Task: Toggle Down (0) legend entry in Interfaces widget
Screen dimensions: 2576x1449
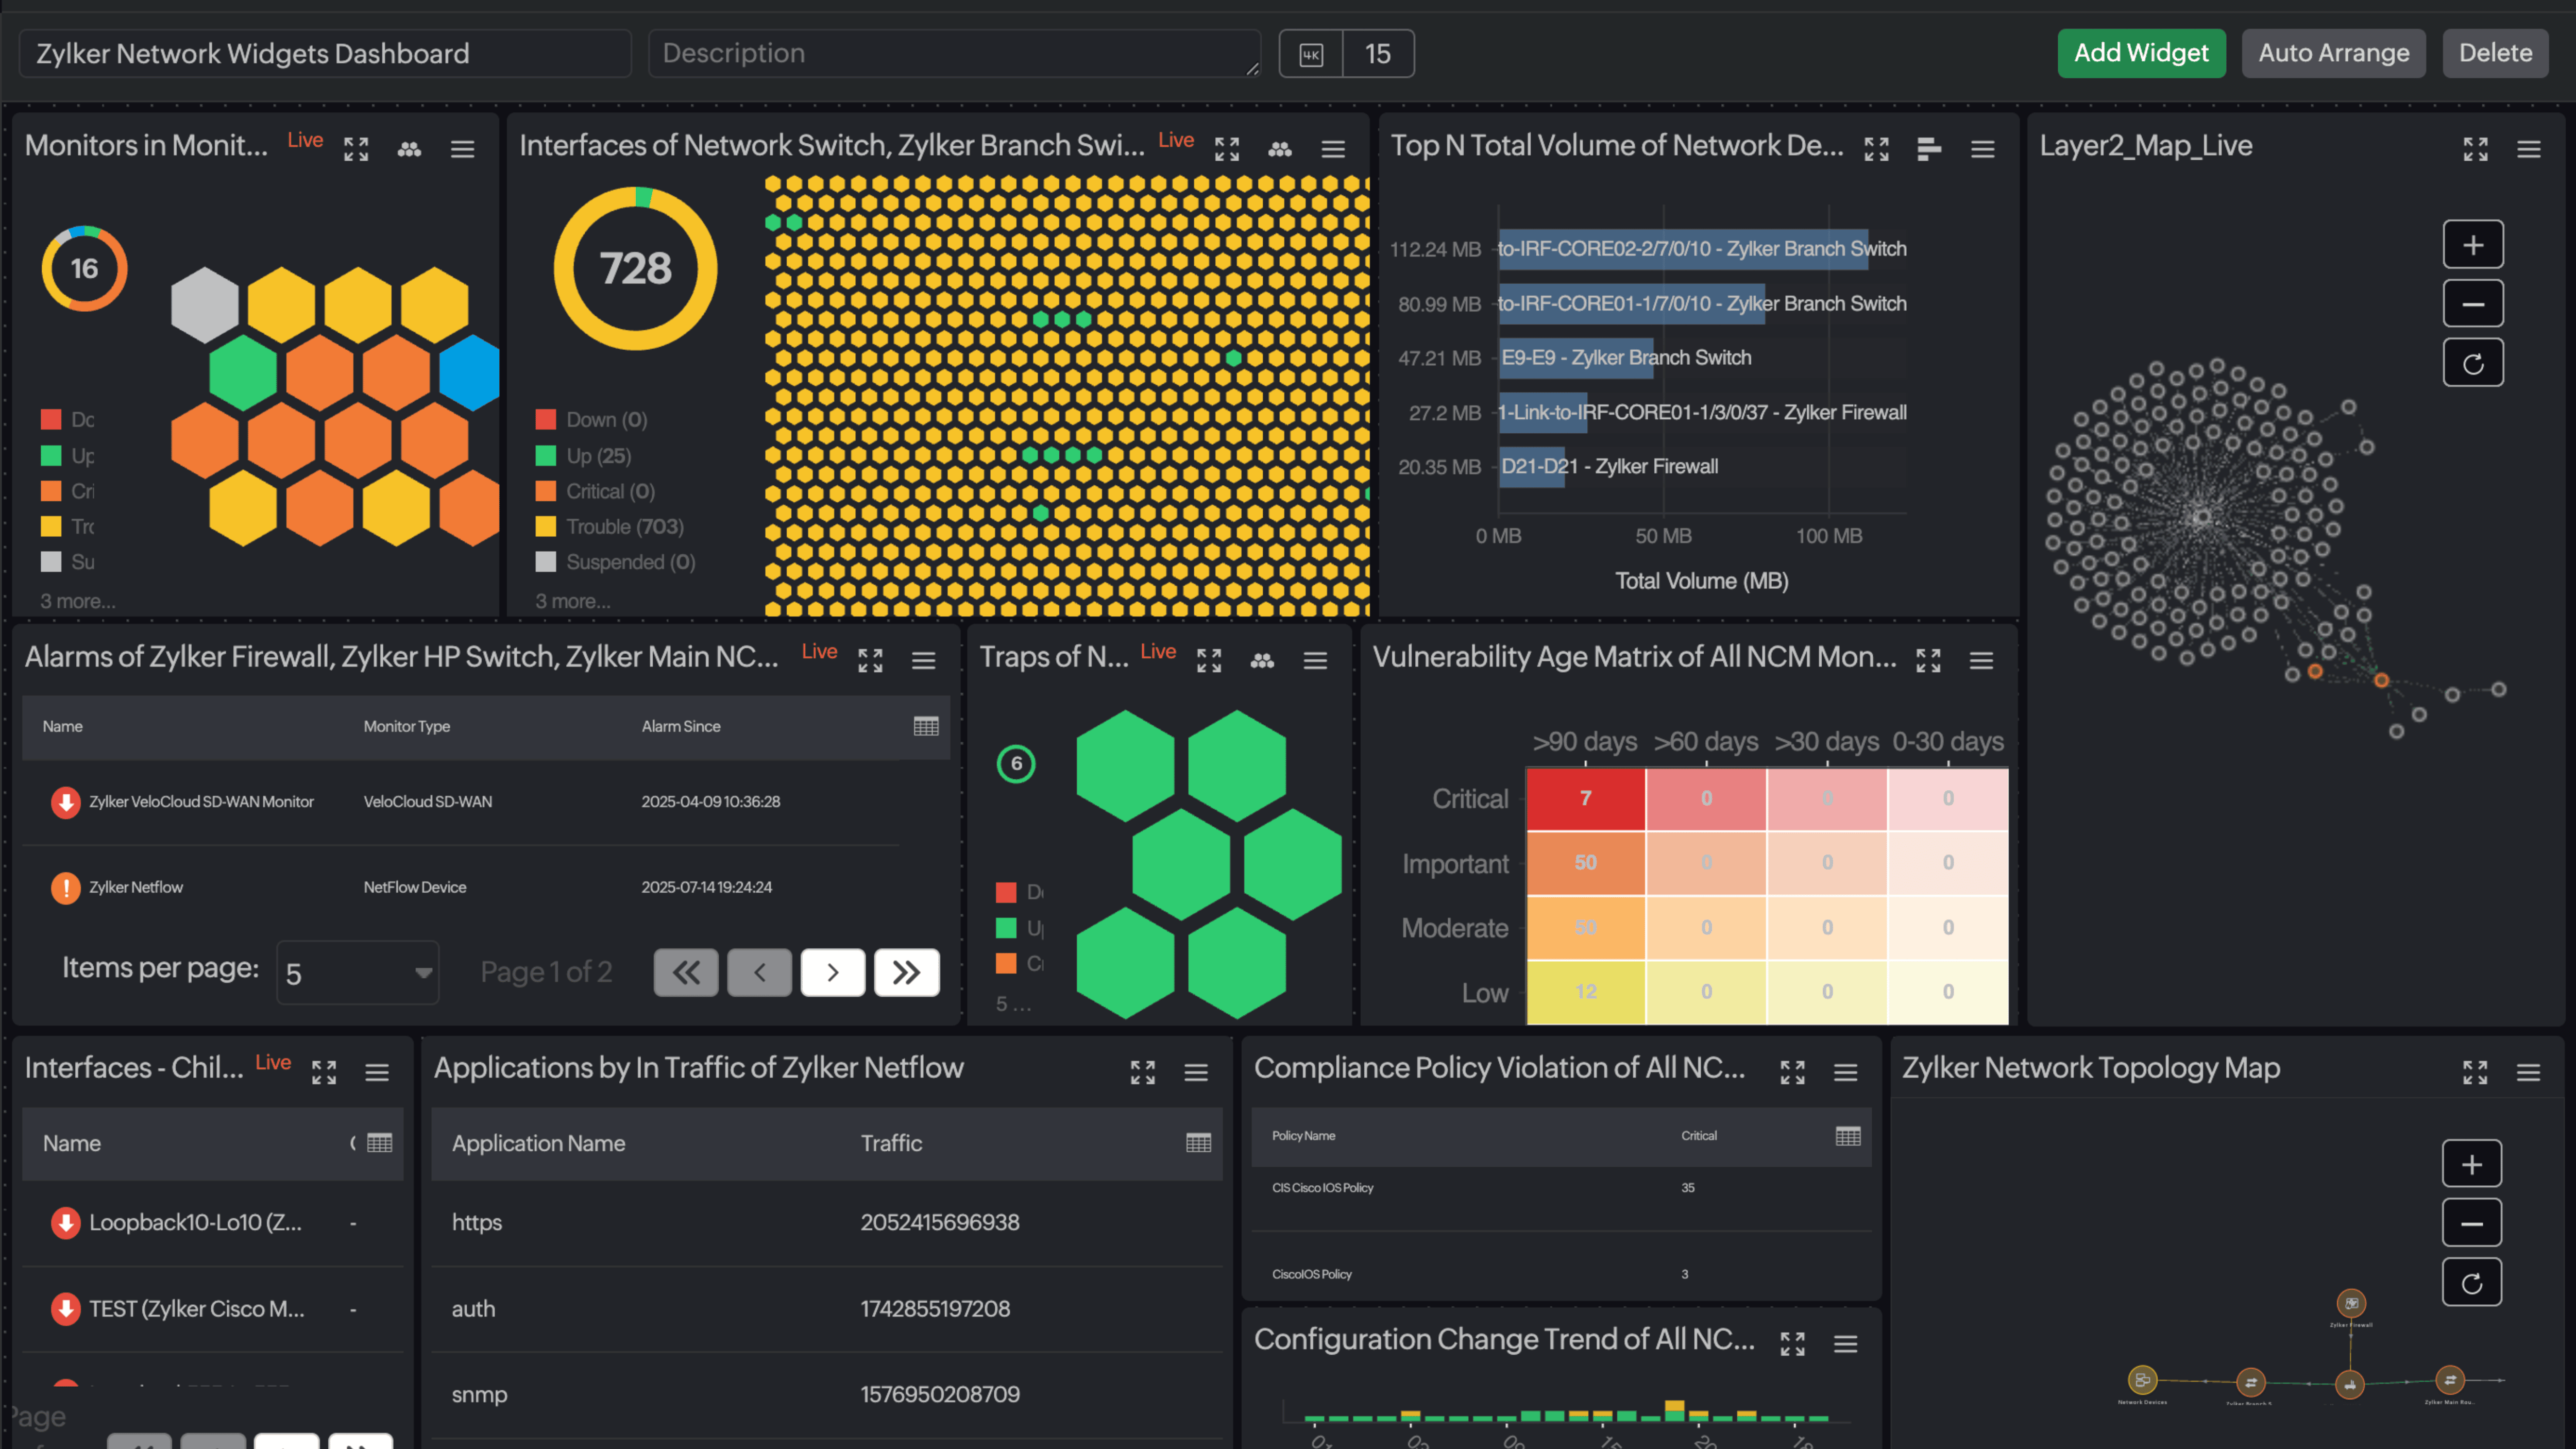Action: [606, 420]
